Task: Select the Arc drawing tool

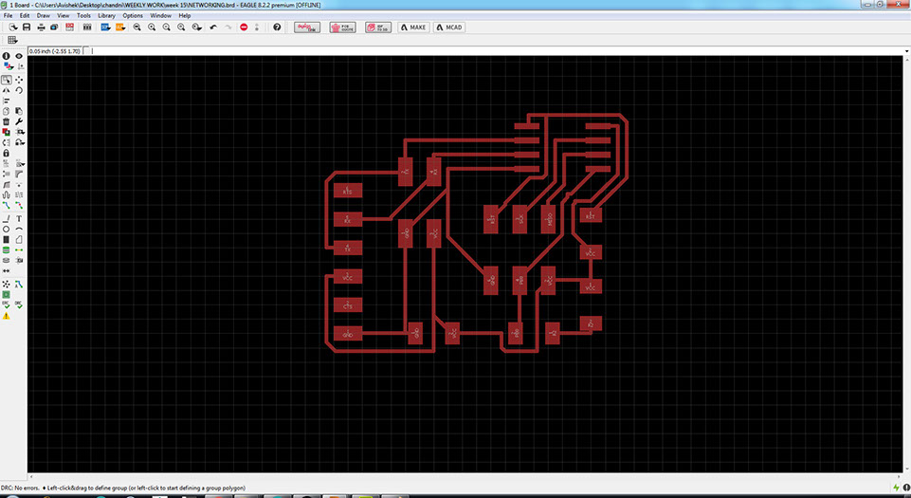Action: pyautogui.click(x=19, y=230)
